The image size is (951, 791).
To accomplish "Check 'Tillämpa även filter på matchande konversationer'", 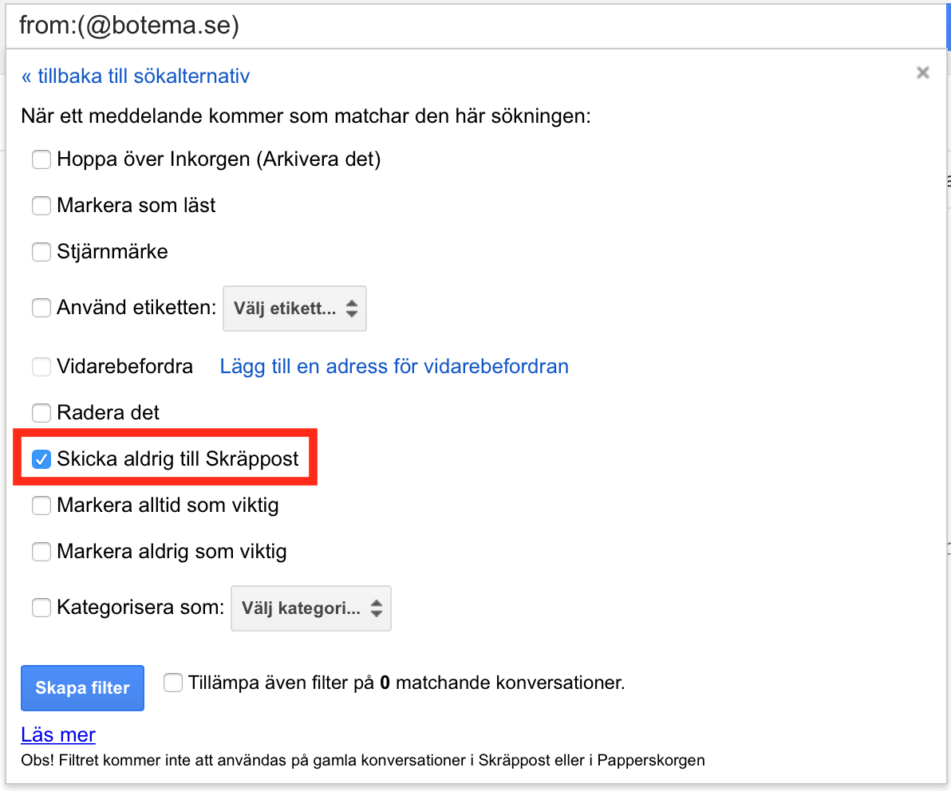I will coord(173,683).
